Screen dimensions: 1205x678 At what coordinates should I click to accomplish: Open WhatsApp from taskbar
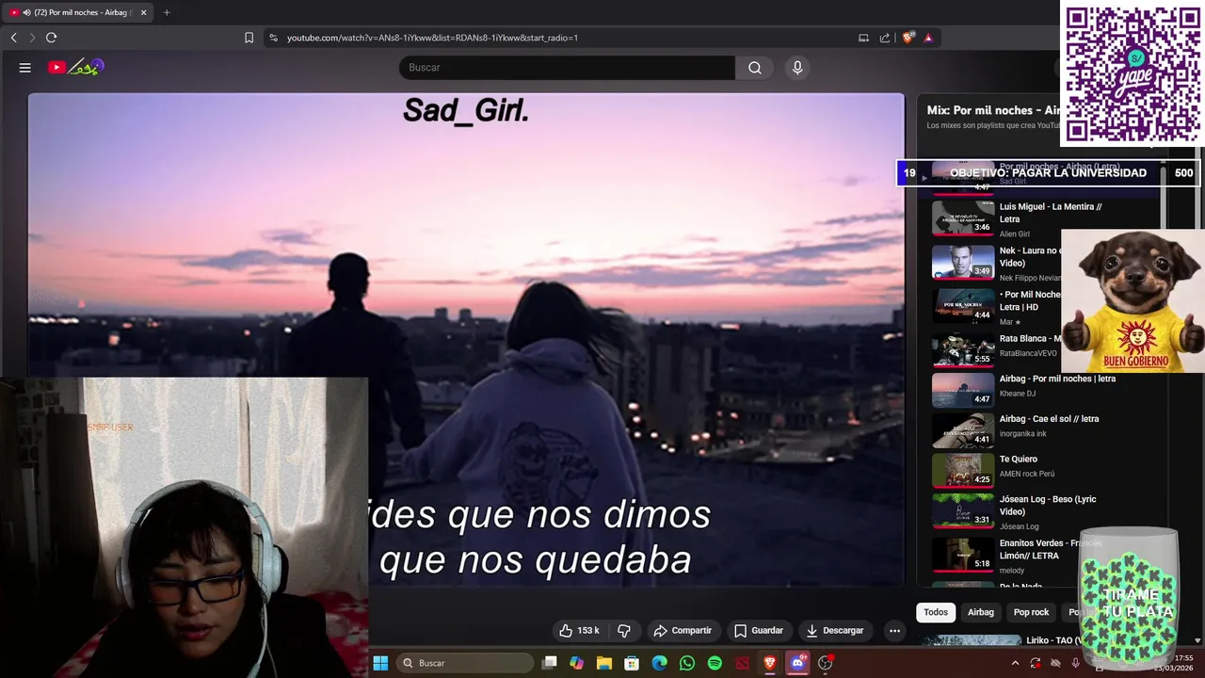[687, 663]
